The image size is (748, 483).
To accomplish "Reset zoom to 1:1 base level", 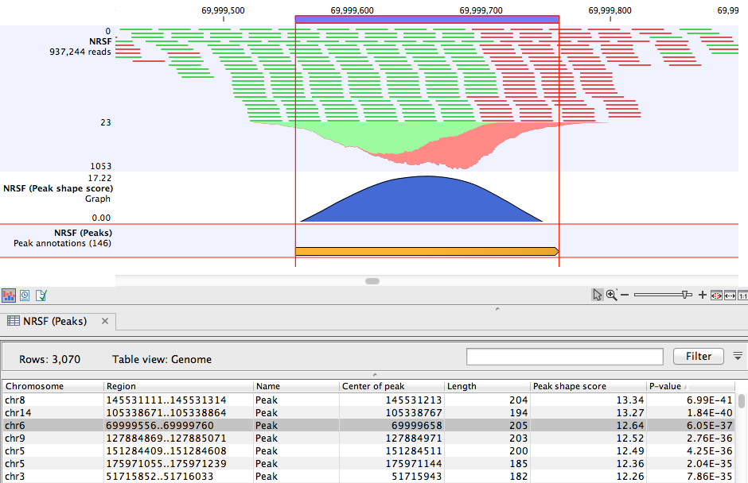I will pyautogui.click(x=742, y=295).
